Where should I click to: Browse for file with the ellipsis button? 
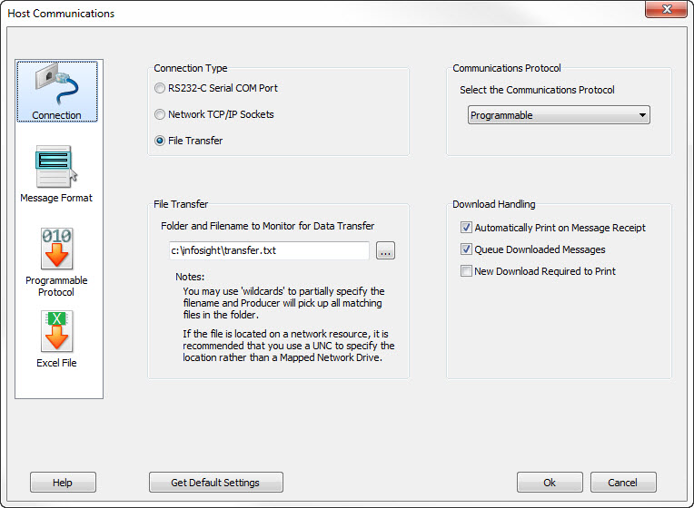(x=385, y=250)
